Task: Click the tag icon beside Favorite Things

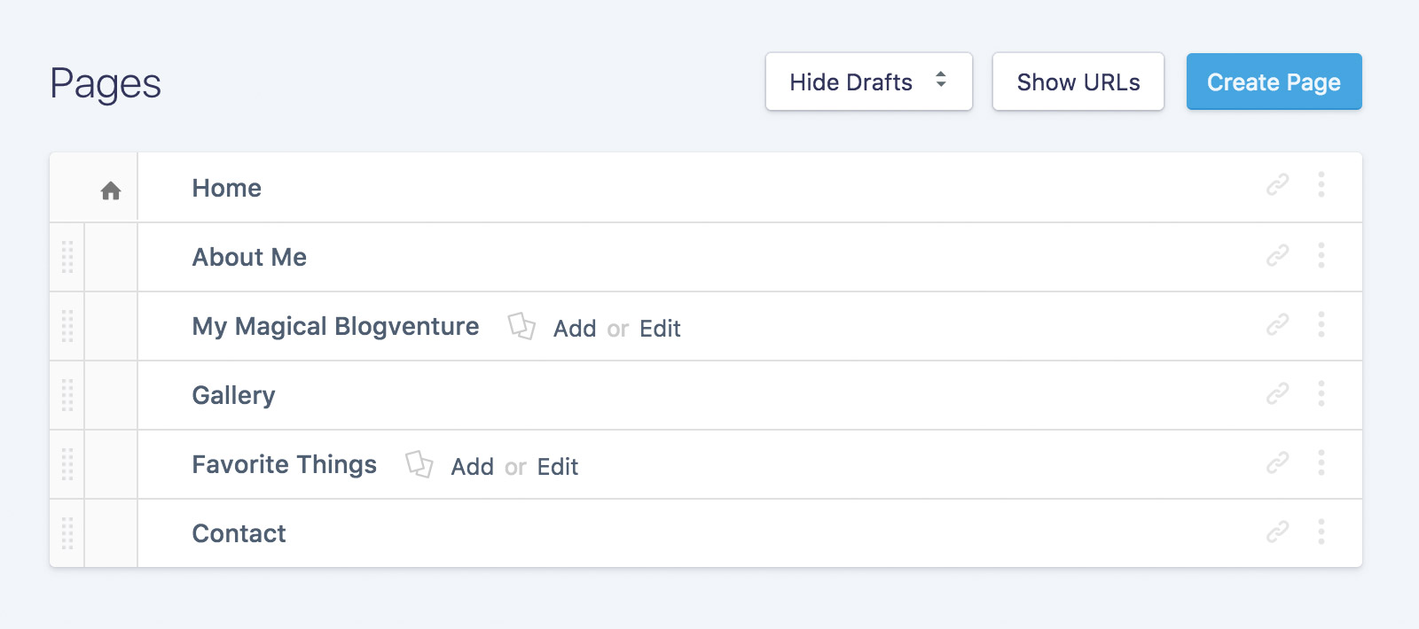Action: pos(419,464)
